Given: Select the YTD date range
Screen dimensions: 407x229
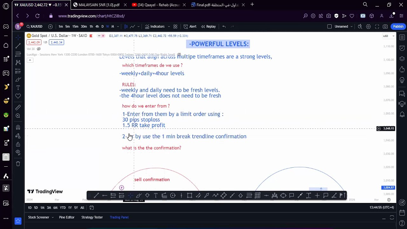Looking at the screenshot, I should pos(63,208).
